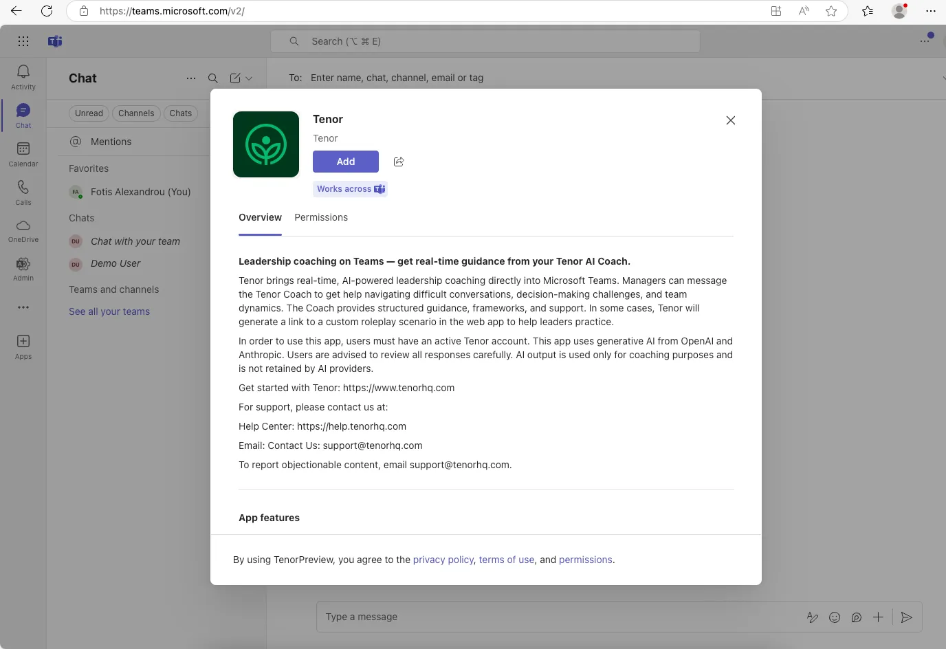Close the Tenor app dialog
The height and width of the screenshot is (649, 946).
(731, 120)
